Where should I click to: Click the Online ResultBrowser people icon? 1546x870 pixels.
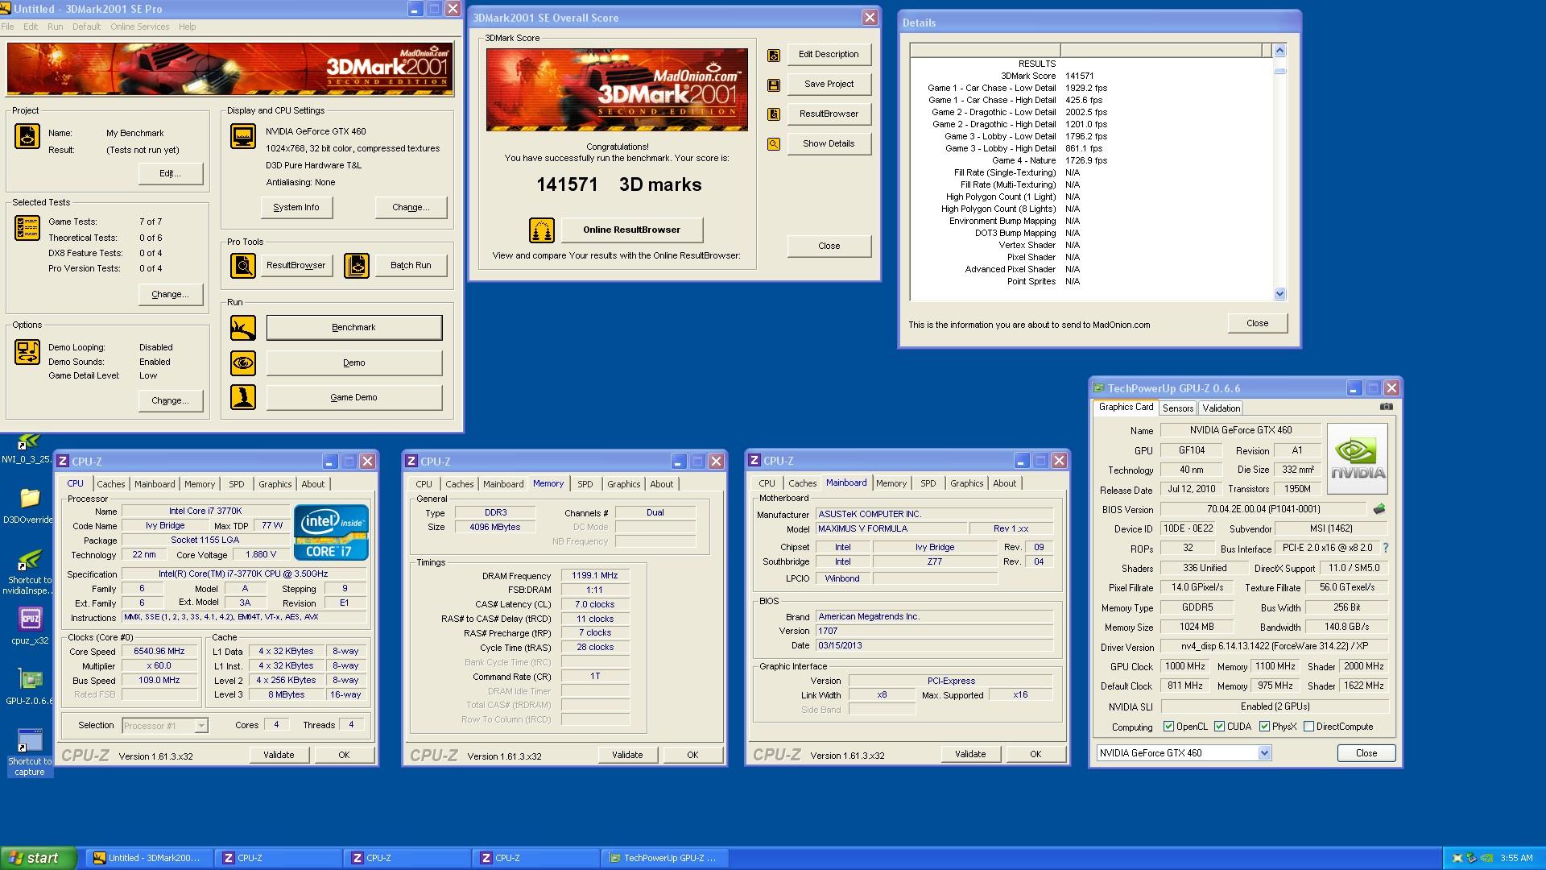point(542,230)
